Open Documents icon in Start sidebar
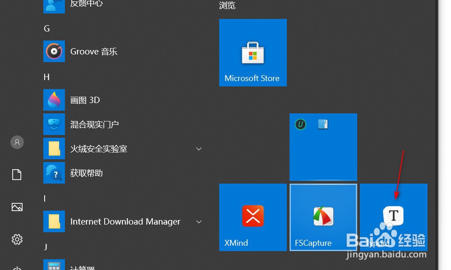The height and width of the screenshot is (270, 451). (x=17, y=175)
